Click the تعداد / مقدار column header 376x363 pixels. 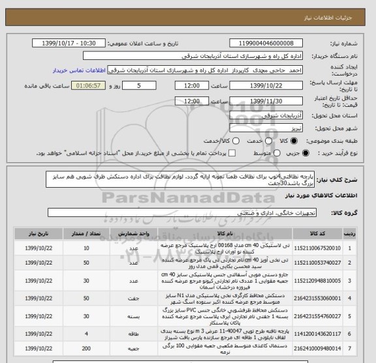(x=86, y=234)
